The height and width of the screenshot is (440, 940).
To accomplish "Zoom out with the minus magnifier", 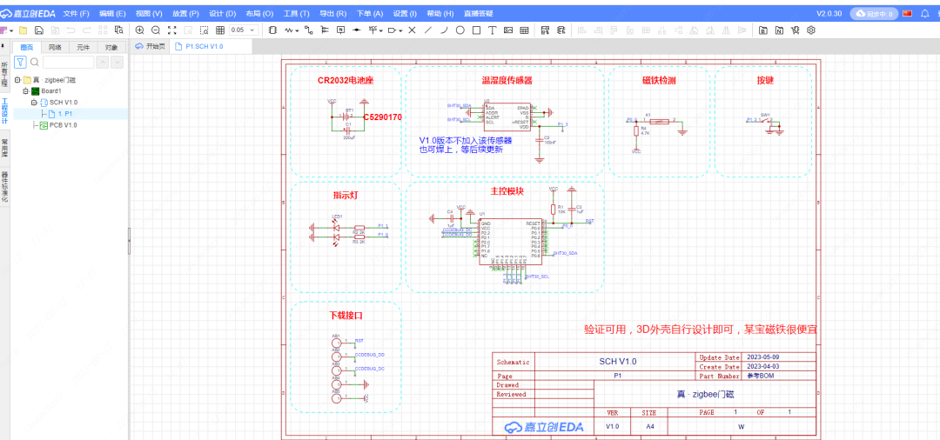I will [x=156, y=30].
